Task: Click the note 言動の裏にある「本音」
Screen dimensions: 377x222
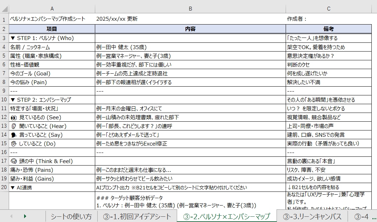Action: click(x=329, y=161)
